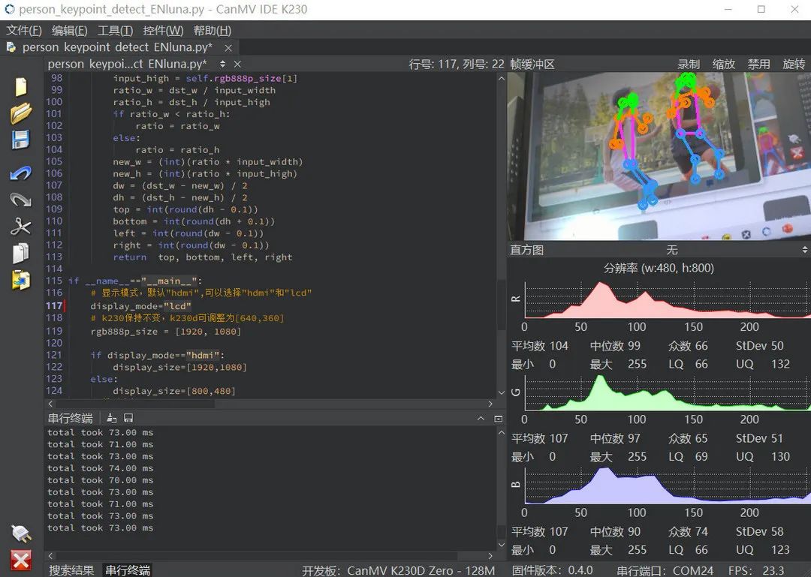Open the document selector dropdown arrows

click(x=223, y=65)
